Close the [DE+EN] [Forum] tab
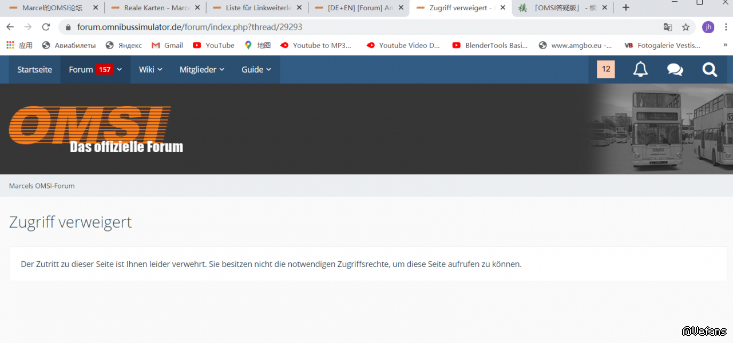The height and width of the screenshot is (343, 733). pos(401,8)
